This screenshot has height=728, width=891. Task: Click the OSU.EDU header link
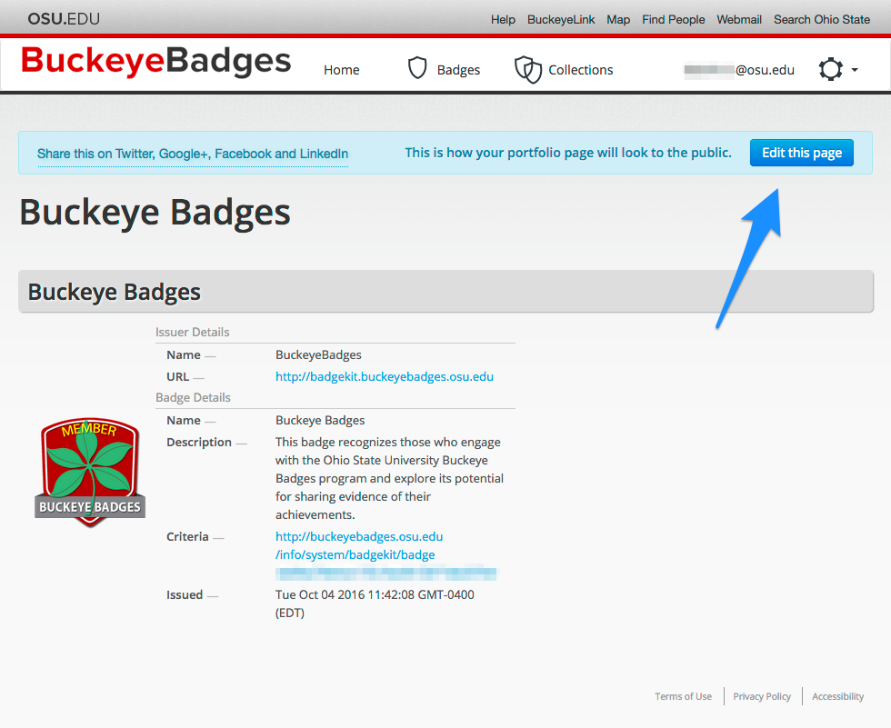coord(64,19)
